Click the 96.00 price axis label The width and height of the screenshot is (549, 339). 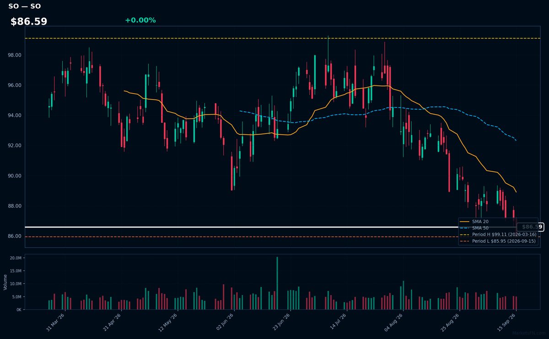coord(14,85)
